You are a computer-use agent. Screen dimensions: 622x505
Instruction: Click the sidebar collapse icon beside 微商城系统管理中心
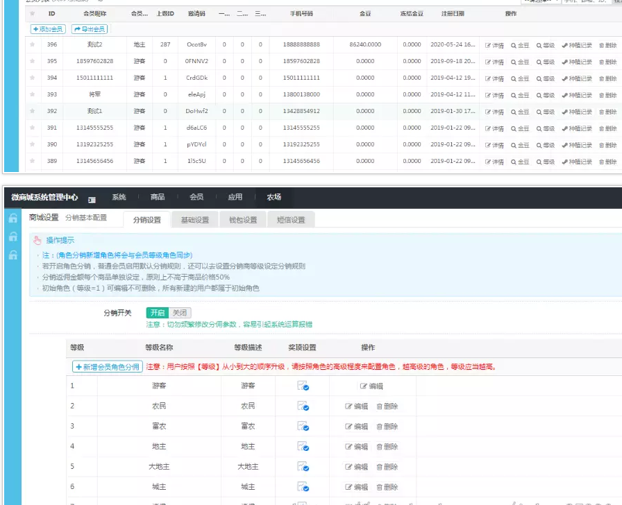tap(92, 199)
